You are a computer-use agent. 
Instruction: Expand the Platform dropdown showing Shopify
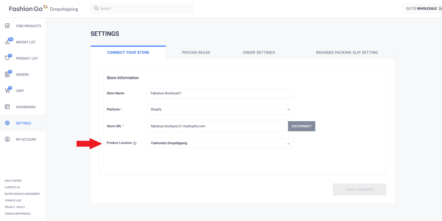point(220,109)
